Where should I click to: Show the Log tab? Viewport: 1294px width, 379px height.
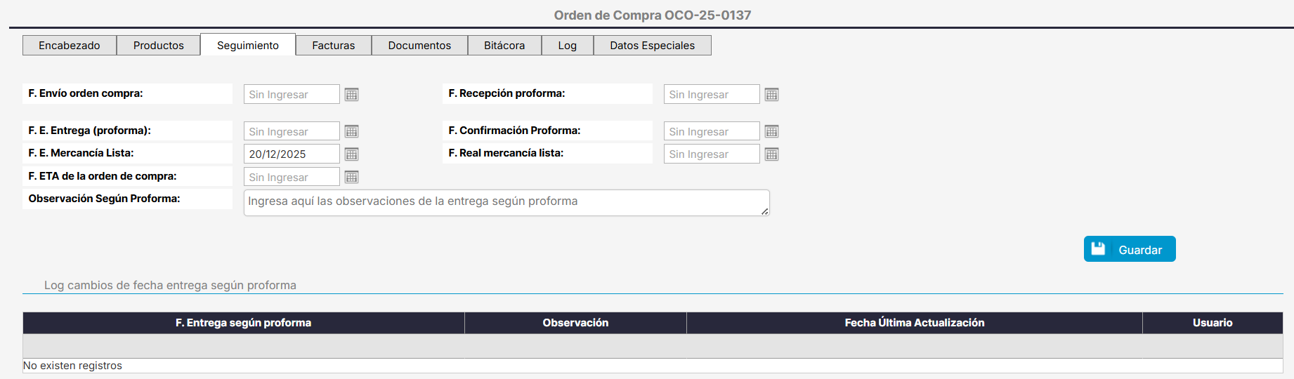coord(568,46)
